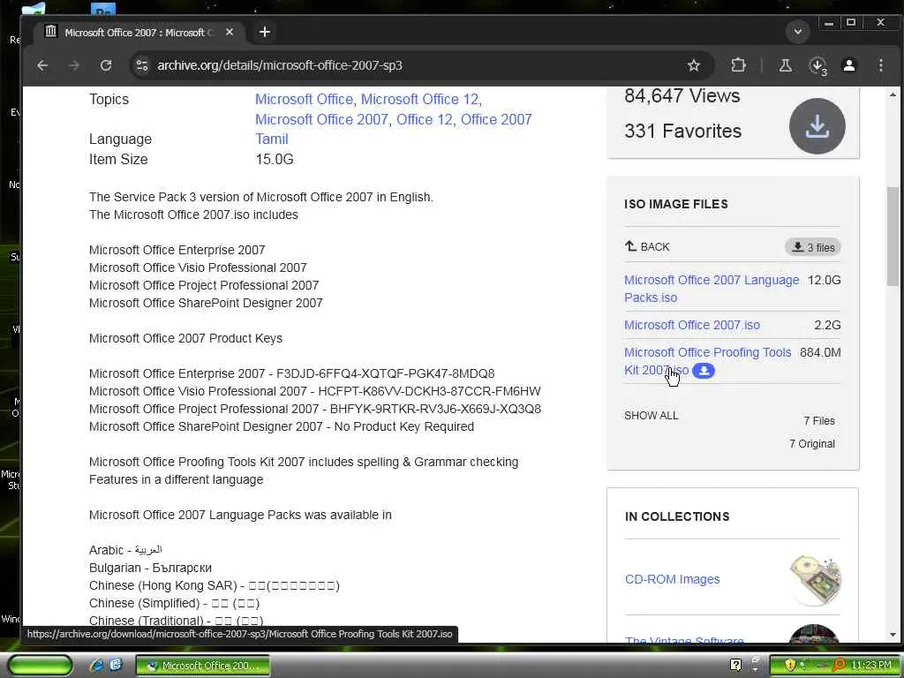
Task: Open the Microsoft Office 2007 topic link
Action: (321, 119)
